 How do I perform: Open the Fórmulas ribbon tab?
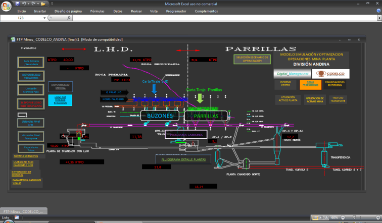click(x=97, y=11)
